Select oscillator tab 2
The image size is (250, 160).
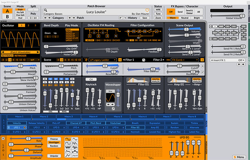[28, 25]
